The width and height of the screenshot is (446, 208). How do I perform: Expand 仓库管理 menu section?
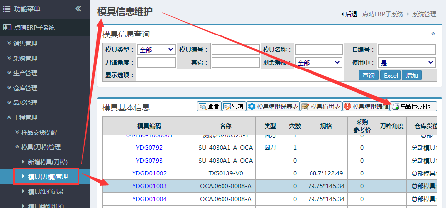(x=25, y=88)
